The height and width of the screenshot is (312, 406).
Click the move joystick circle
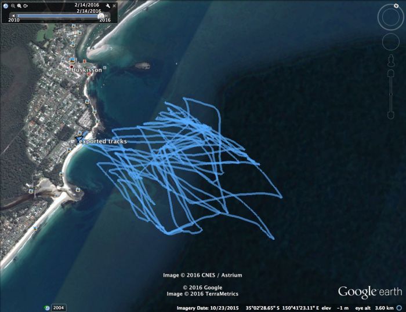click(391, 41)
